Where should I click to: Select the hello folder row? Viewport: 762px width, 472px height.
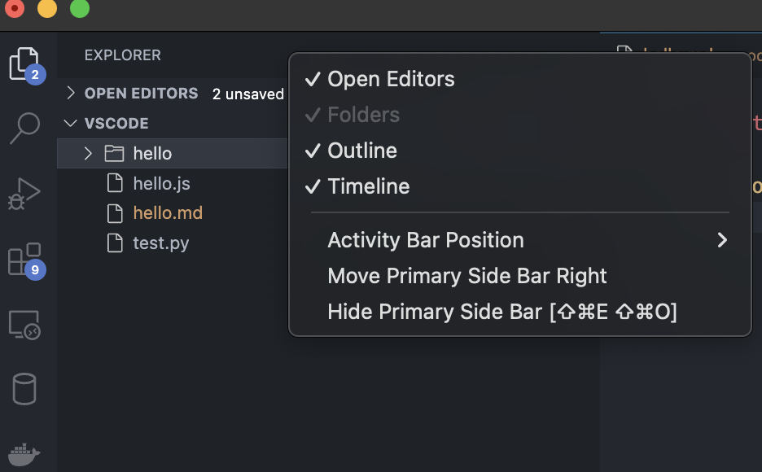tap(173, 154)
